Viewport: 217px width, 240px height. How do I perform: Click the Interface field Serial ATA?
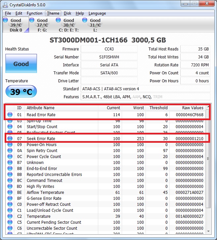tap(109, 65)
